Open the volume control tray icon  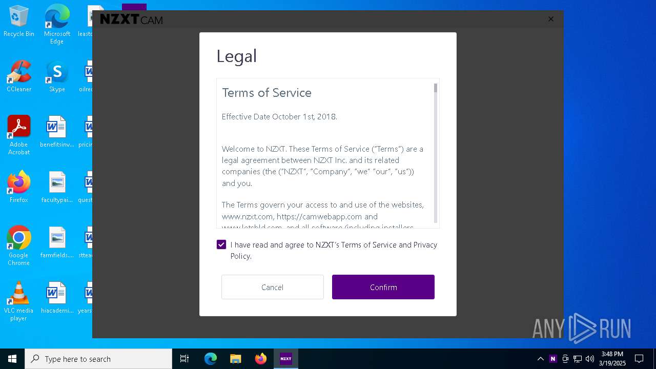point(590,359)
